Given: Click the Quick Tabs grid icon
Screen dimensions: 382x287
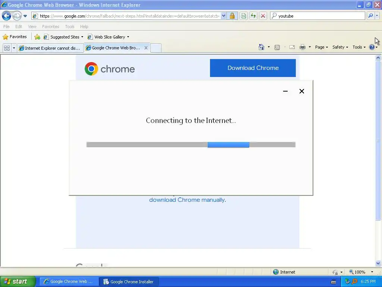Looking at the screenshot, I should point(7,48).
